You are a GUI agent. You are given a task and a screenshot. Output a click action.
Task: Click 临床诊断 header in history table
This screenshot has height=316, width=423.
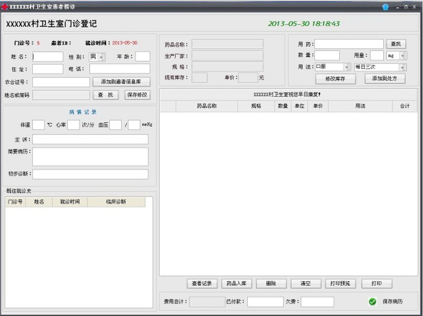click(116, 202)
